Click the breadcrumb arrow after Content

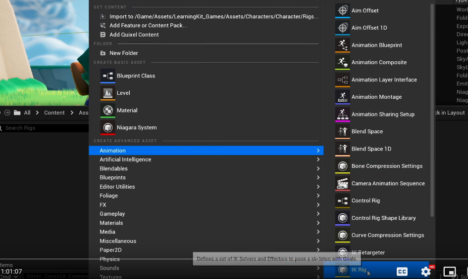(x=72, y=113)
